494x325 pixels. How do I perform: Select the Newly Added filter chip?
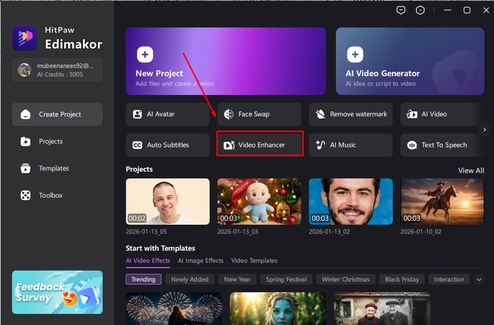click(190, 279)
